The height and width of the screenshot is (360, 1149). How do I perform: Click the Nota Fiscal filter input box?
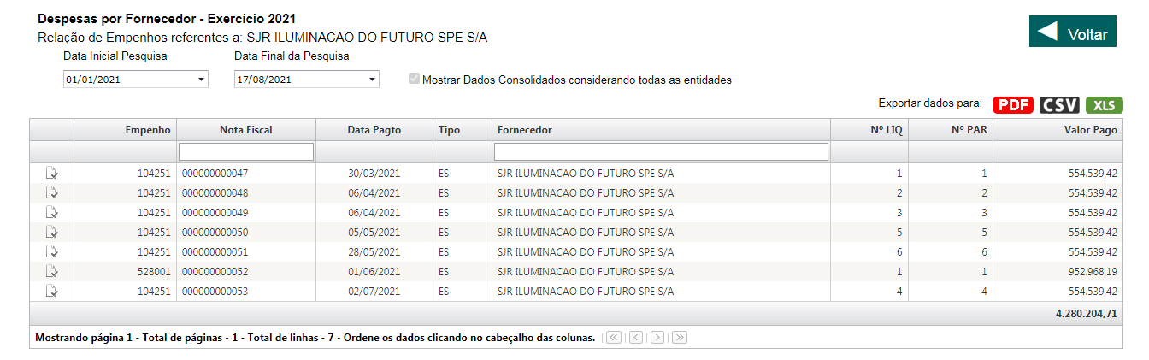point(246,151)
